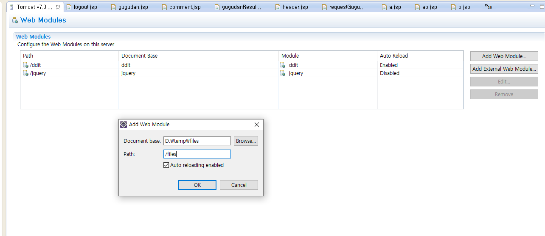The image size is (545, 236).
Task: Select the /jquery row in table
Action: [x=242, y=73]
